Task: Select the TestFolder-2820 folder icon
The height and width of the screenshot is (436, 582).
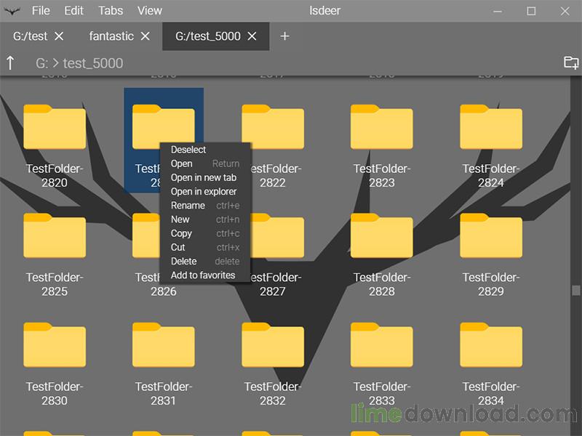Action: 55,128
